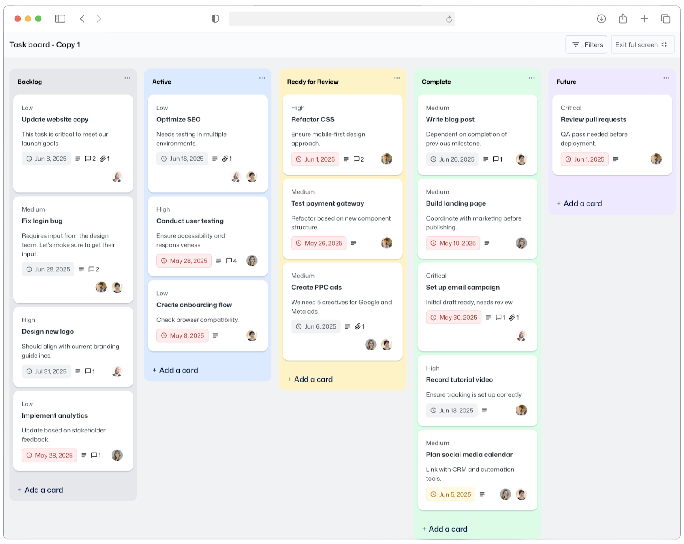Open the Review pull requests card title
Image resolution: width=684 pixels, height=544 pixels.
[593, 120]
